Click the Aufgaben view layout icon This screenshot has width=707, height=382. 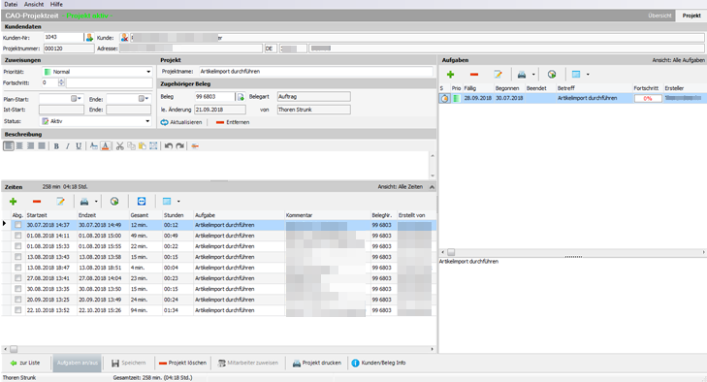point(576,75)
